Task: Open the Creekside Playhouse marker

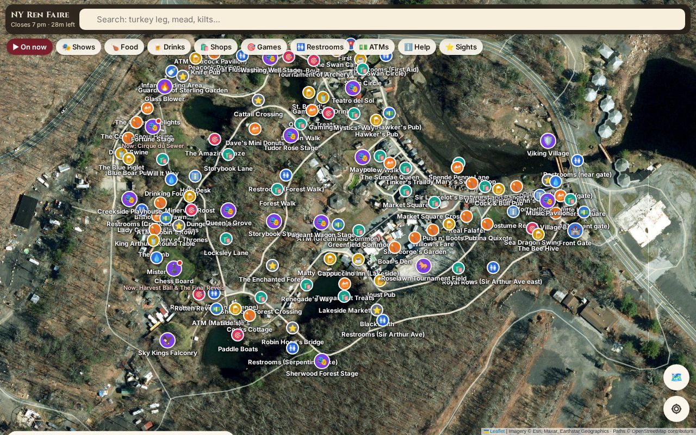Action: coord(129,200)
